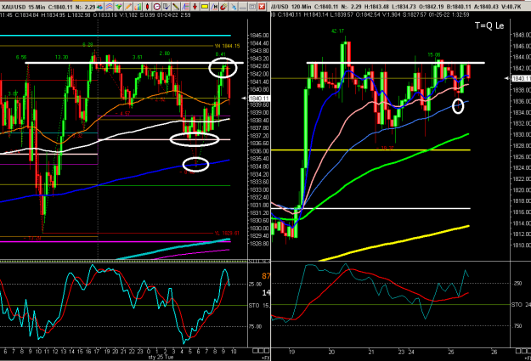This screenshot has width=531, height=361.
Task: Click the +FX label under 120-Min chart
Action: pyautogui.click(x=528, y=358)
